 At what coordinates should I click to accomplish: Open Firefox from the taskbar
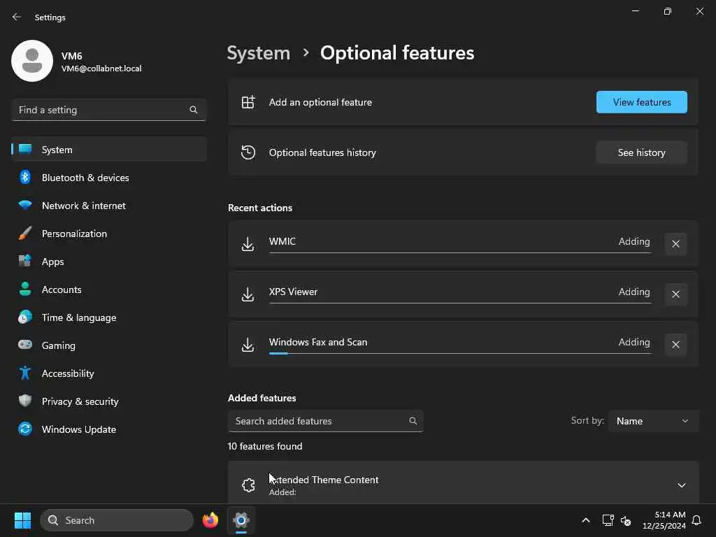[x=210, y=520]
